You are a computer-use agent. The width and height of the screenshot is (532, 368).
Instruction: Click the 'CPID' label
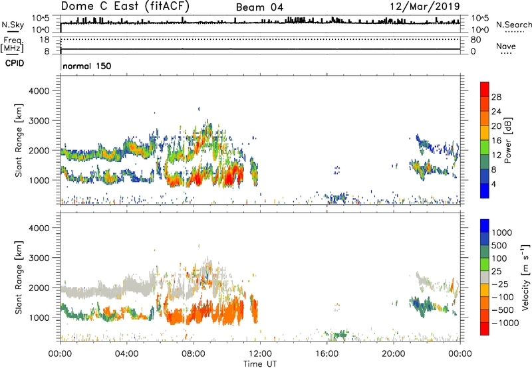coord(15,63)
